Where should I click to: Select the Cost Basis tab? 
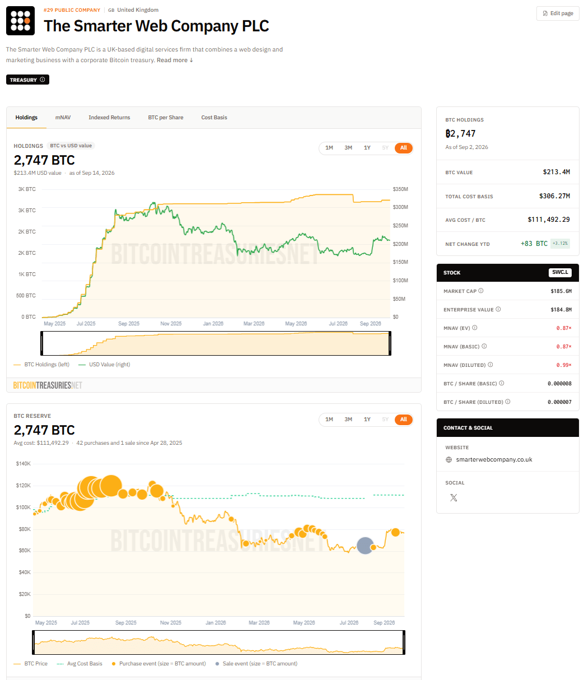point(214,118)
